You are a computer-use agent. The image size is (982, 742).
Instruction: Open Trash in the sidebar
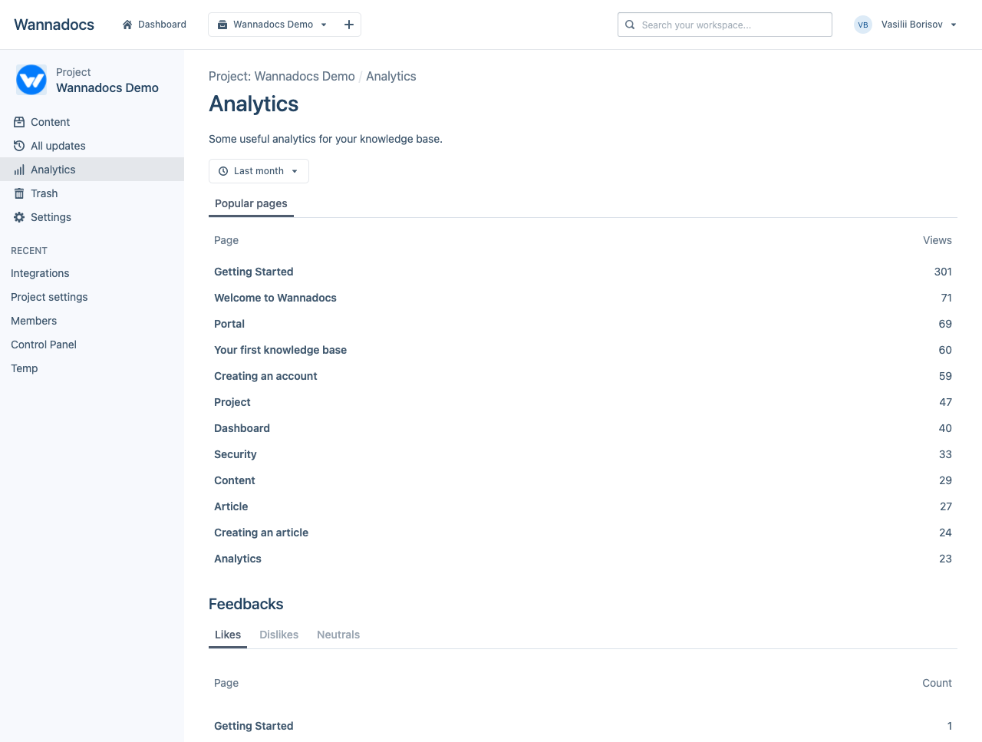pyautogui.click(x=92, y=193)
